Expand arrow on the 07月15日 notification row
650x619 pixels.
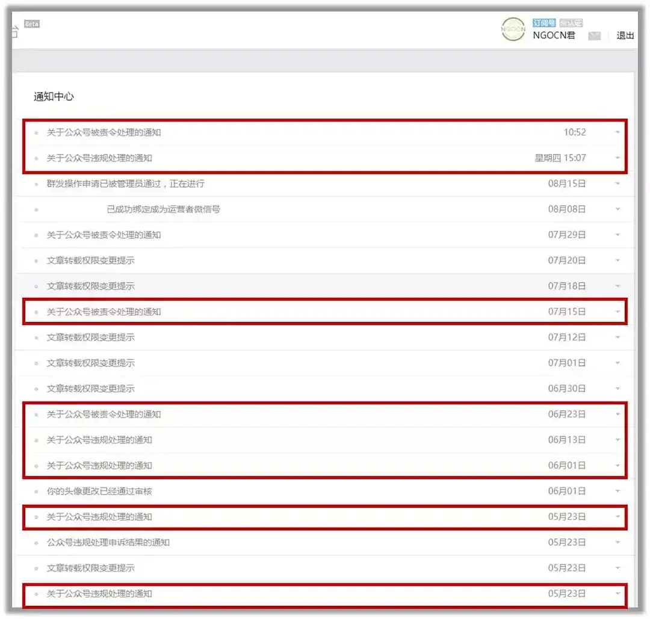coord(617,312)
